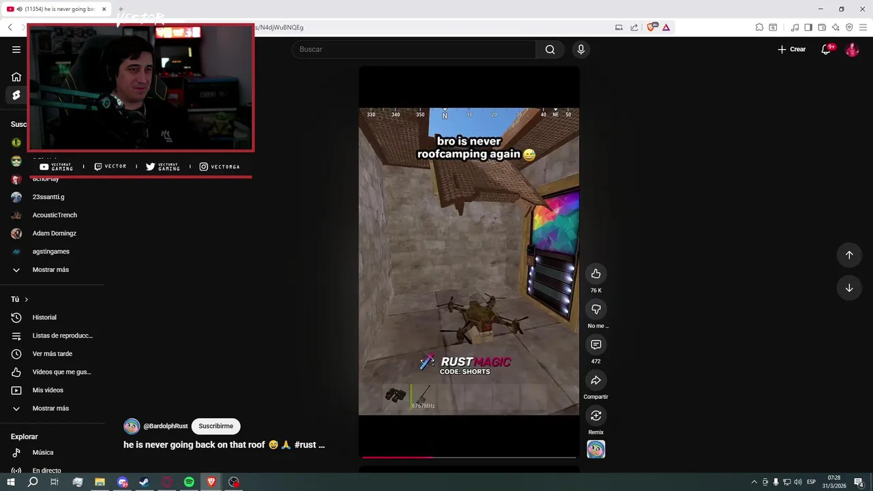Image resolution: width=873 pixels, height=491 pixels.
Task: Pause the playing short video
Action: (x=469, y=261)
